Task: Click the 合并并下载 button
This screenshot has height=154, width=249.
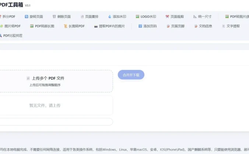Action: [131, 75]
